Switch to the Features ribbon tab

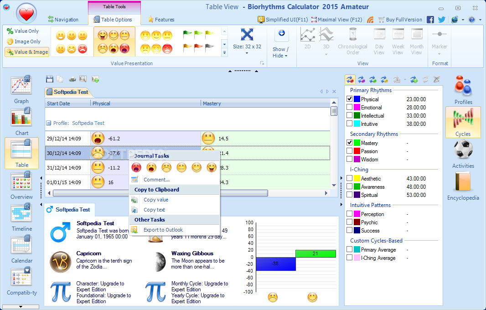(x=161, y=20)
